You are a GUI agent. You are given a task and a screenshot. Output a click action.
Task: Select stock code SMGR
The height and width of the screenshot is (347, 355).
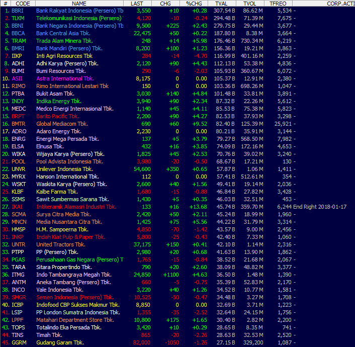(x=19, y=297)
